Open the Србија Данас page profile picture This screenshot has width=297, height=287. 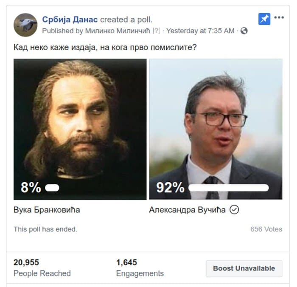tap(25, 25)
